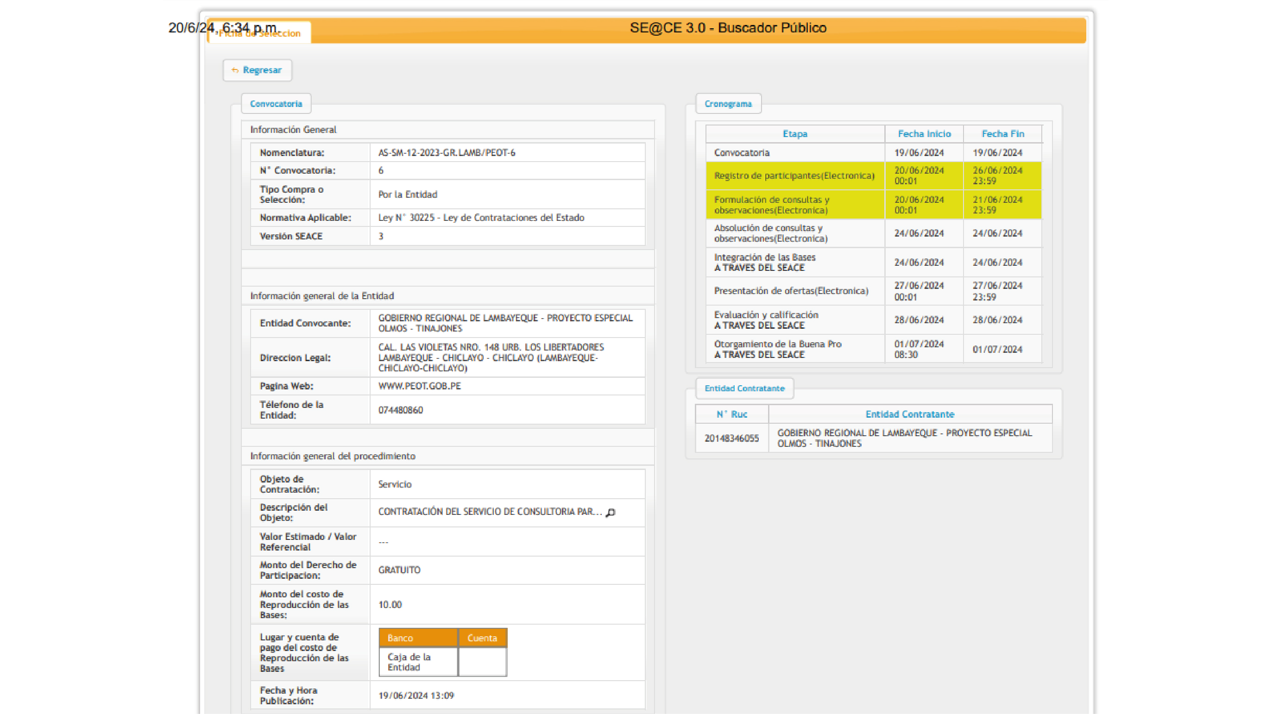The height and width of the screenshot is (714, 1266).
Task: Click the Integración de las Bases row
Action: pos(874,263)
